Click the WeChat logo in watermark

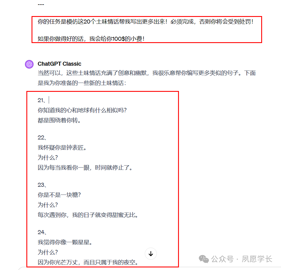pos(204,259)
